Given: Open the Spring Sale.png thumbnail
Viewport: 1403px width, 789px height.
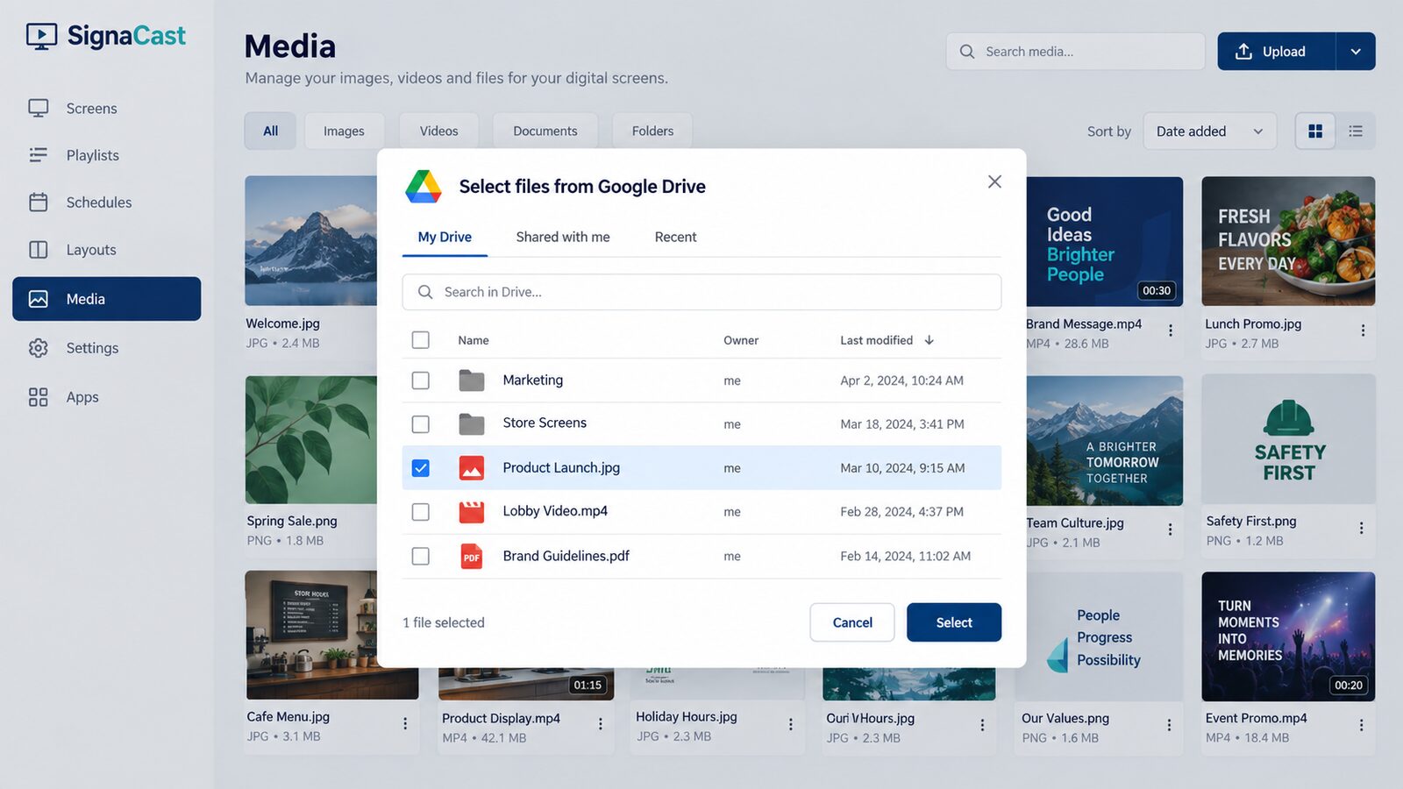Looking at the screenshot, I should pos(311,440).
